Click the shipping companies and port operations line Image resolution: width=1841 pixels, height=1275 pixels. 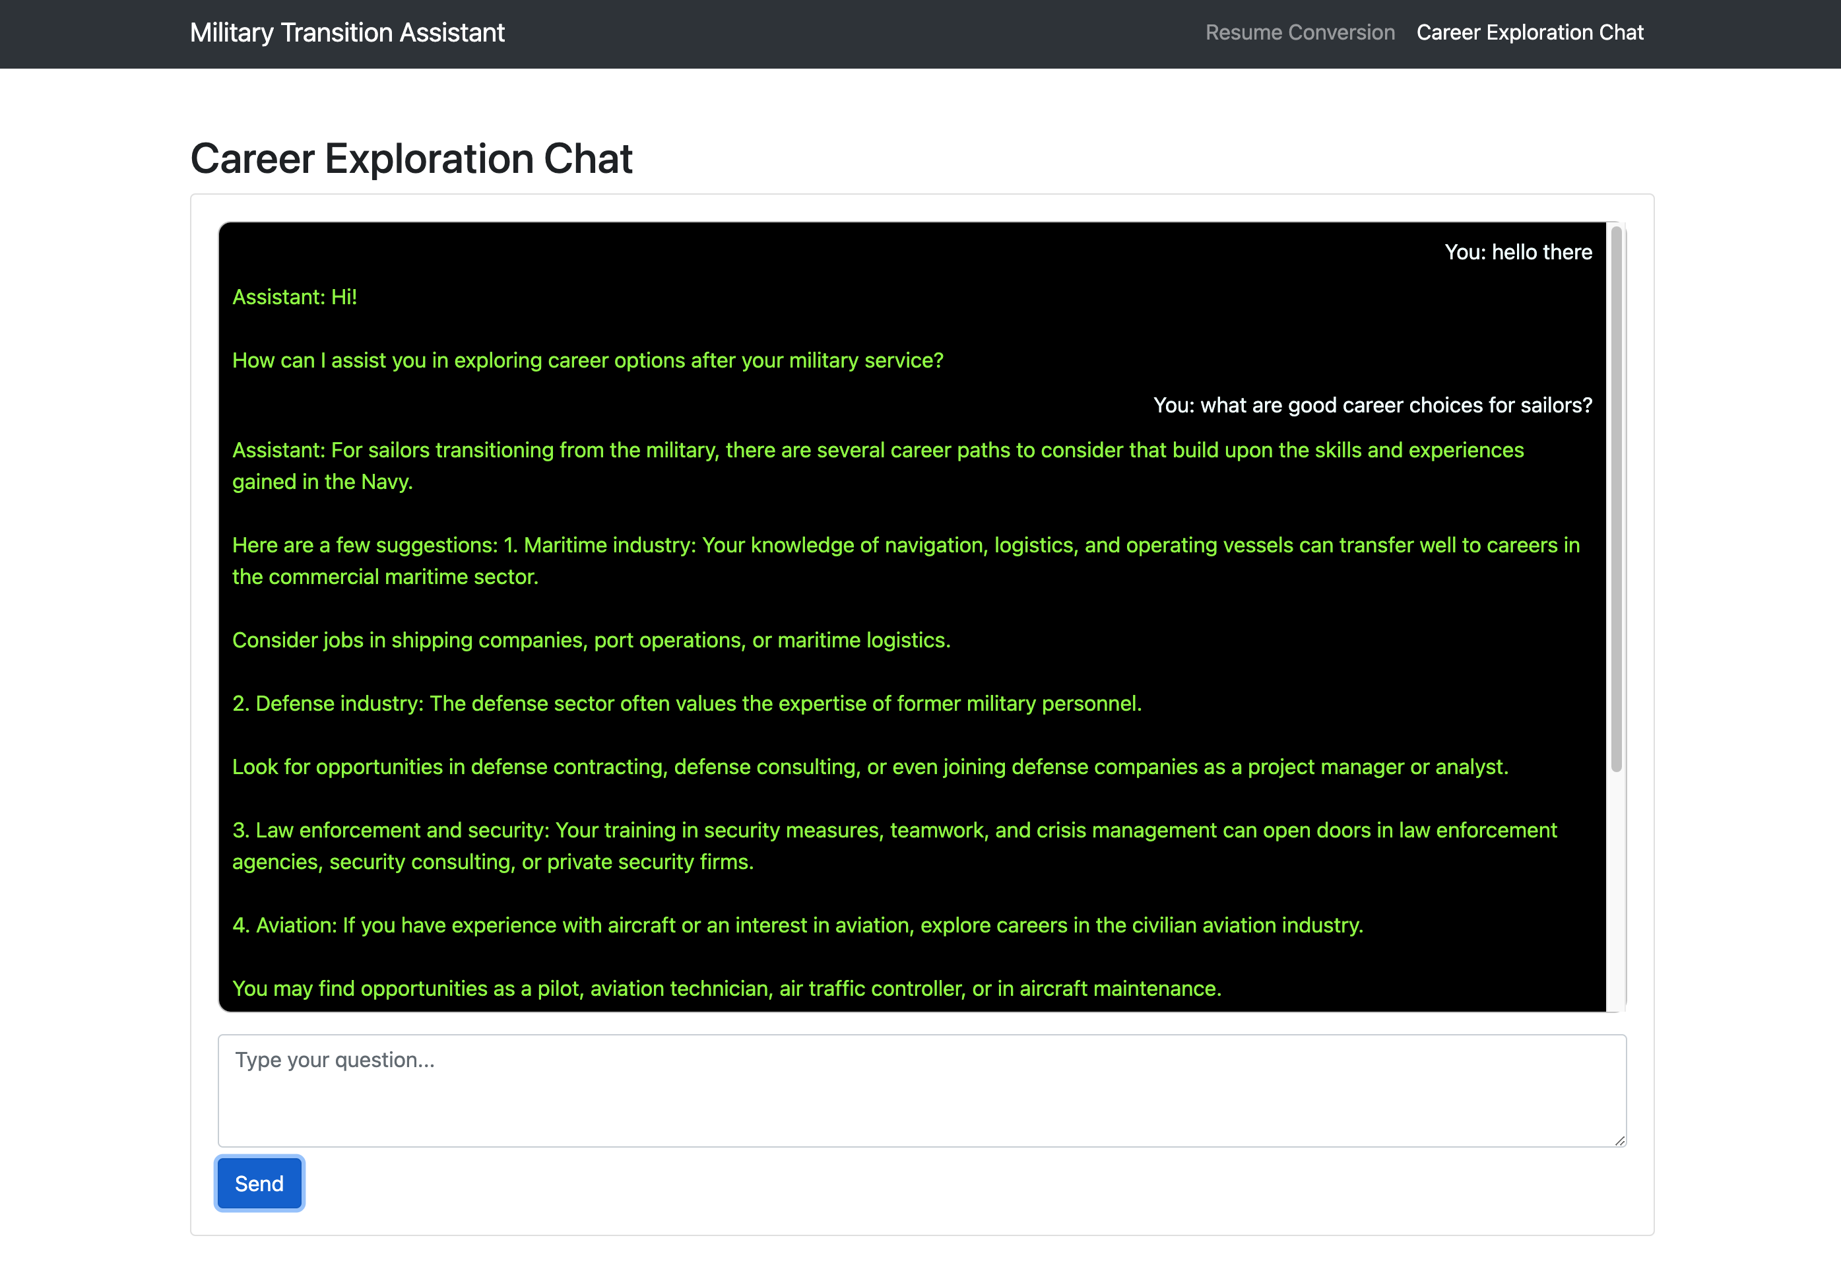point(591,640)
